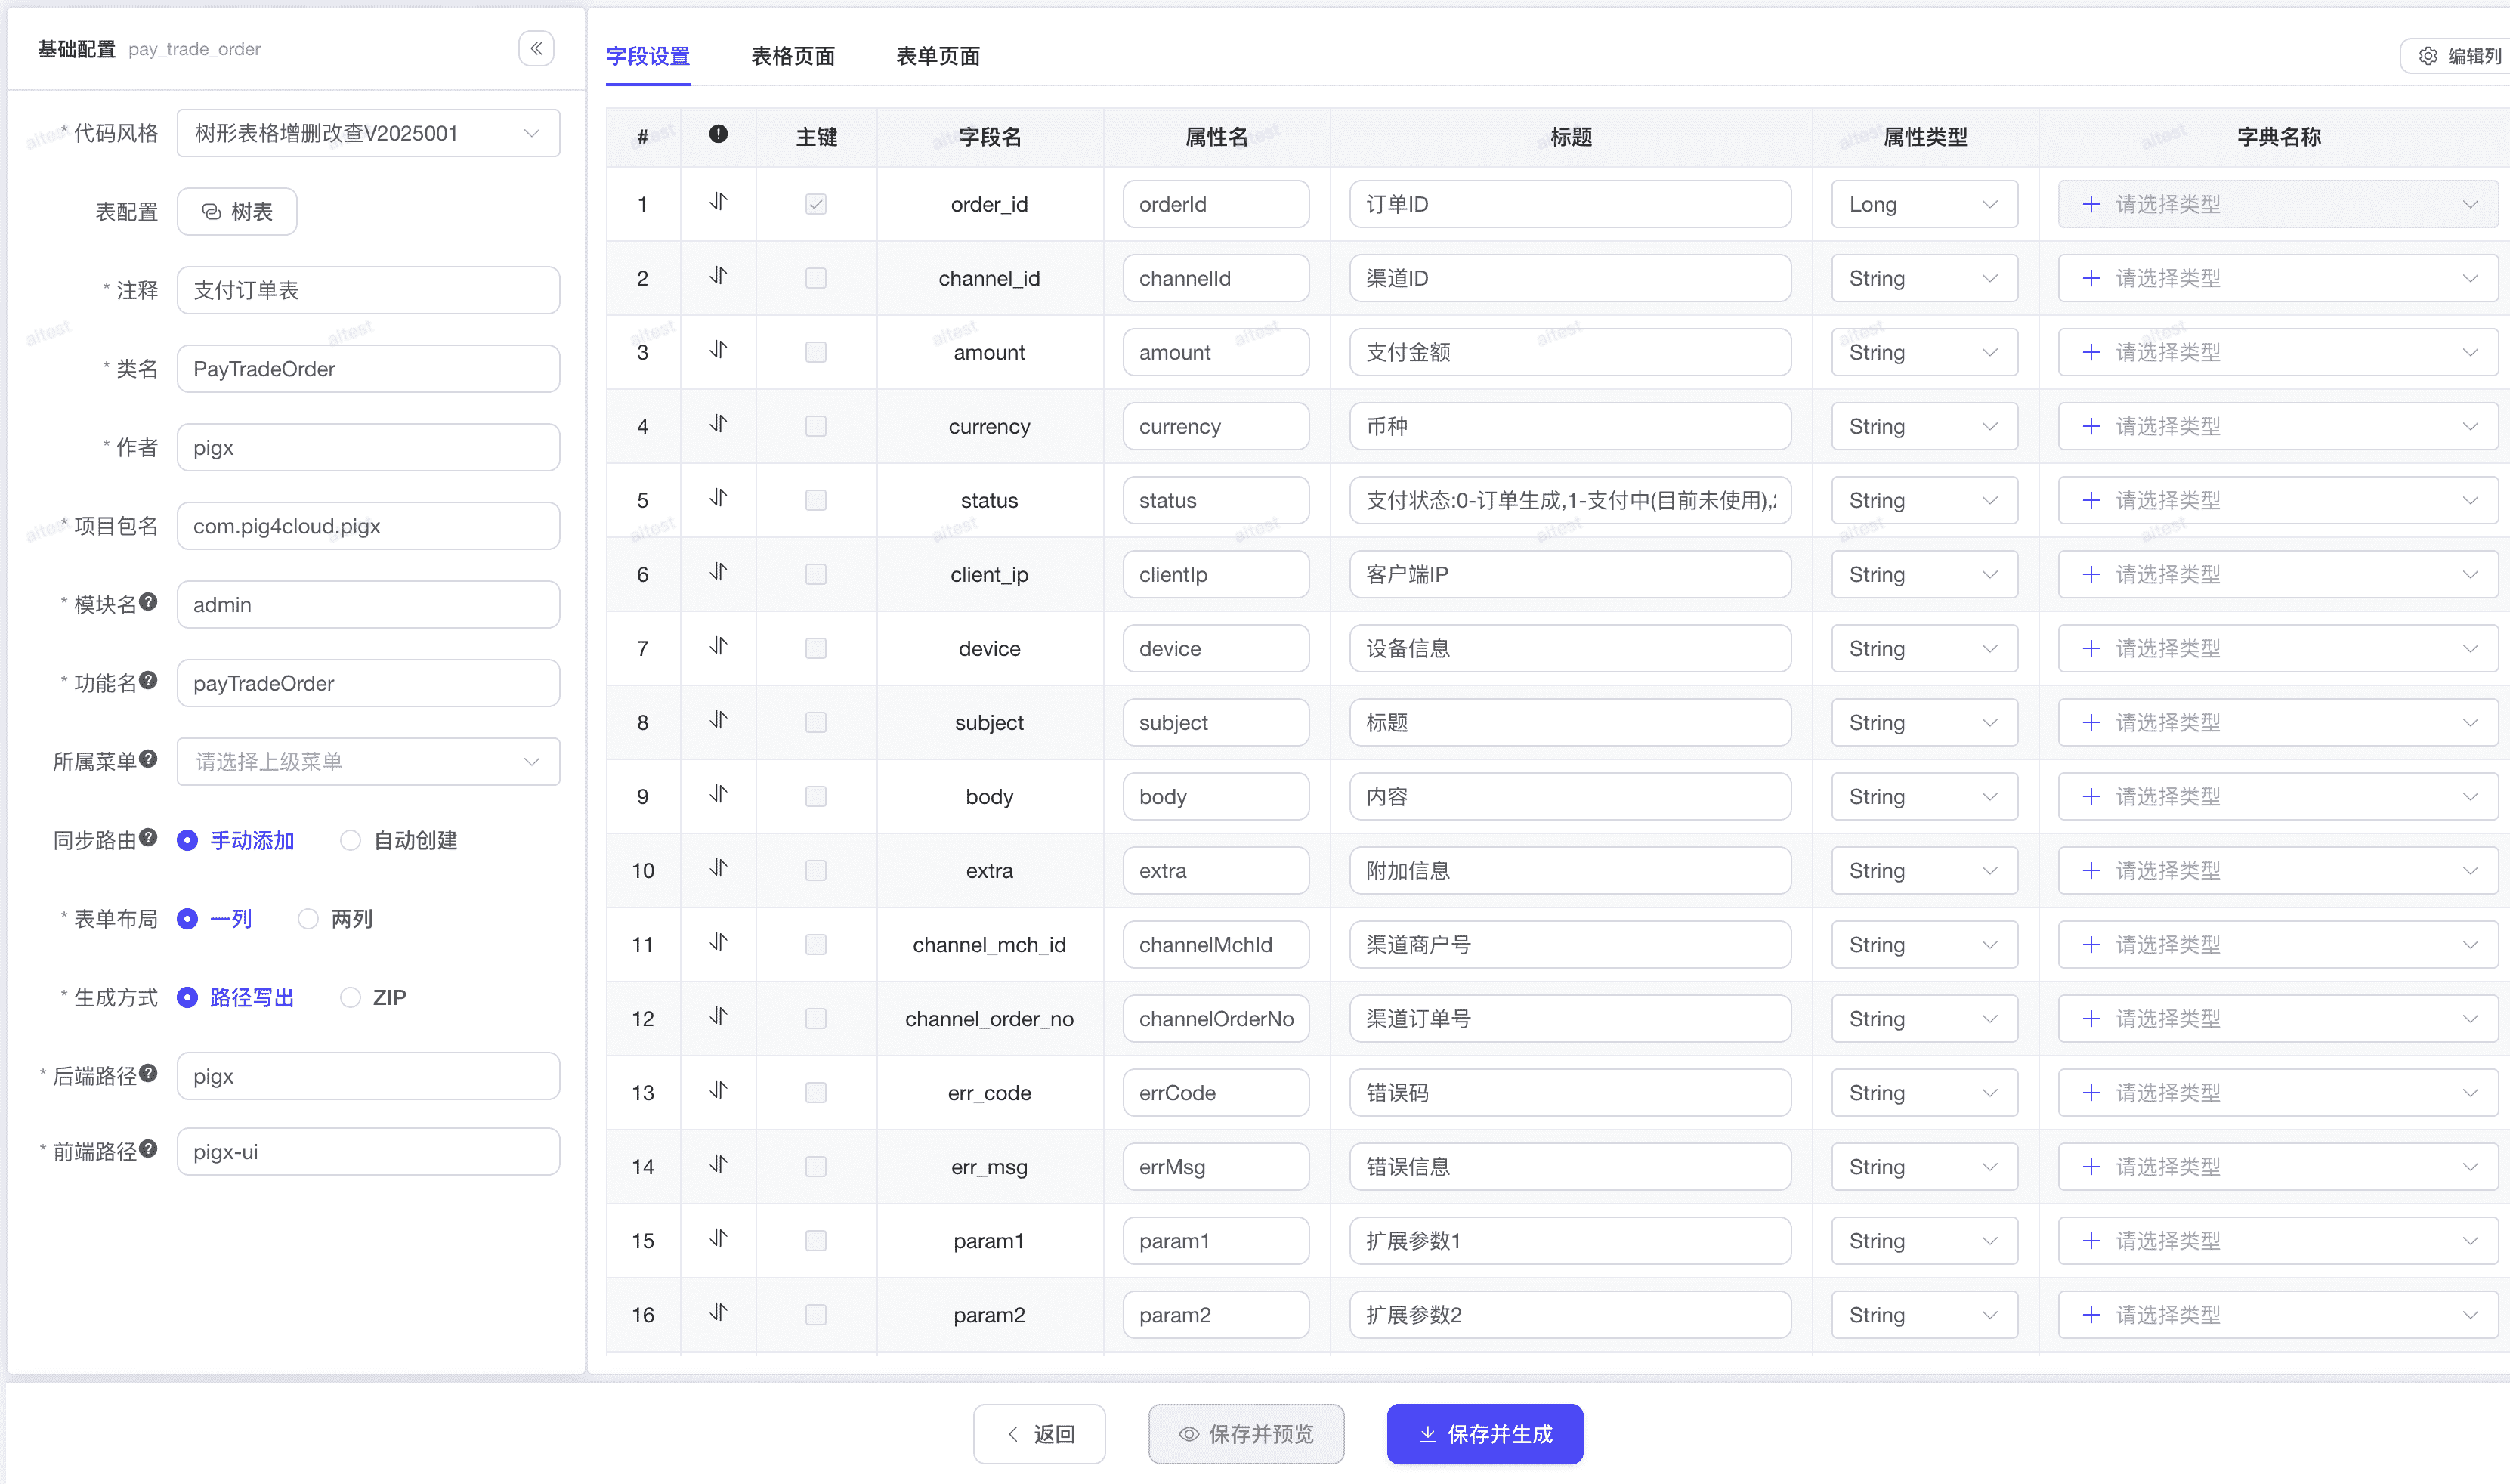Collapse the 基础配置 side panel
2510x1484 pixels.
coord(536,48)
